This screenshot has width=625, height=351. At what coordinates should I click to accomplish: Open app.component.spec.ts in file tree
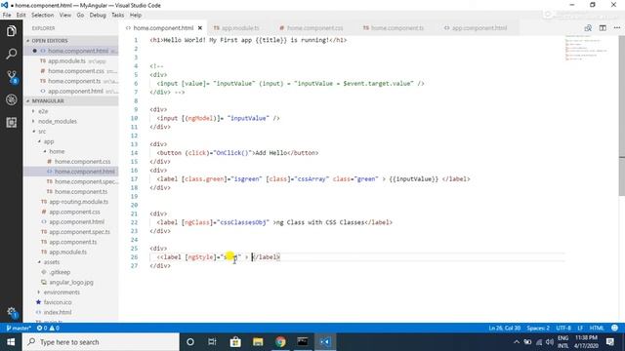tap(70, 232)
